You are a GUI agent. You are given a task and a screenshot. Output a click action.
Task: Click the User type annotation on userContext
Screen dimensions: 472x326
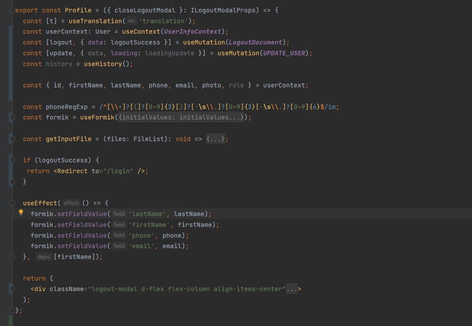click(x=103, y=32)
